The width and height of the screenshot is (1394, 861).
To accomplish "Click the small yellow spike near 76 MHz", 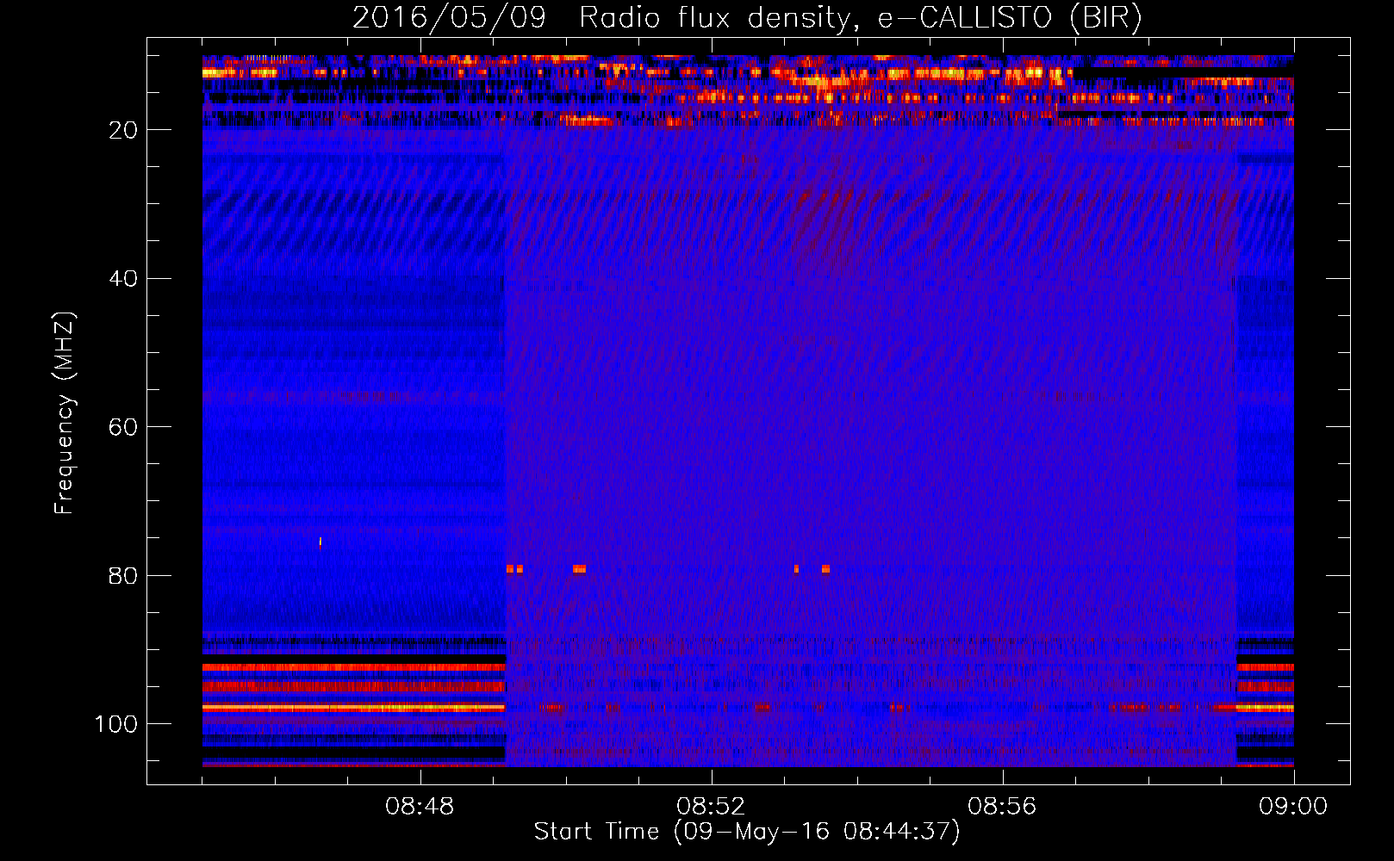I will (x=320, y=542).
